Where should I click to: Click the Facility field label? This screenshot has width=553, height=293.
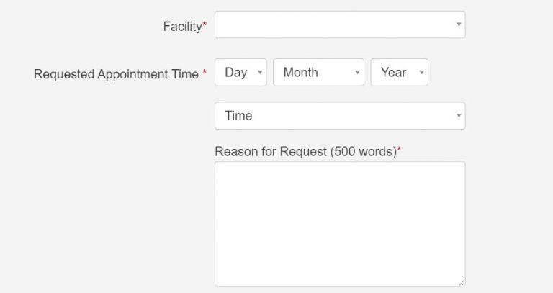pyautogui.click(x=183, y=27)
